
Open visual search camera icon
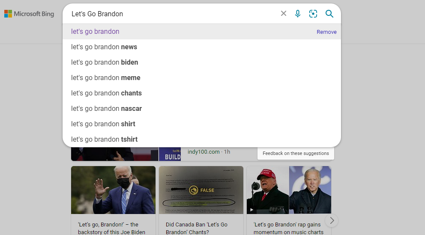pyautogui.click(x=313, y=14)
